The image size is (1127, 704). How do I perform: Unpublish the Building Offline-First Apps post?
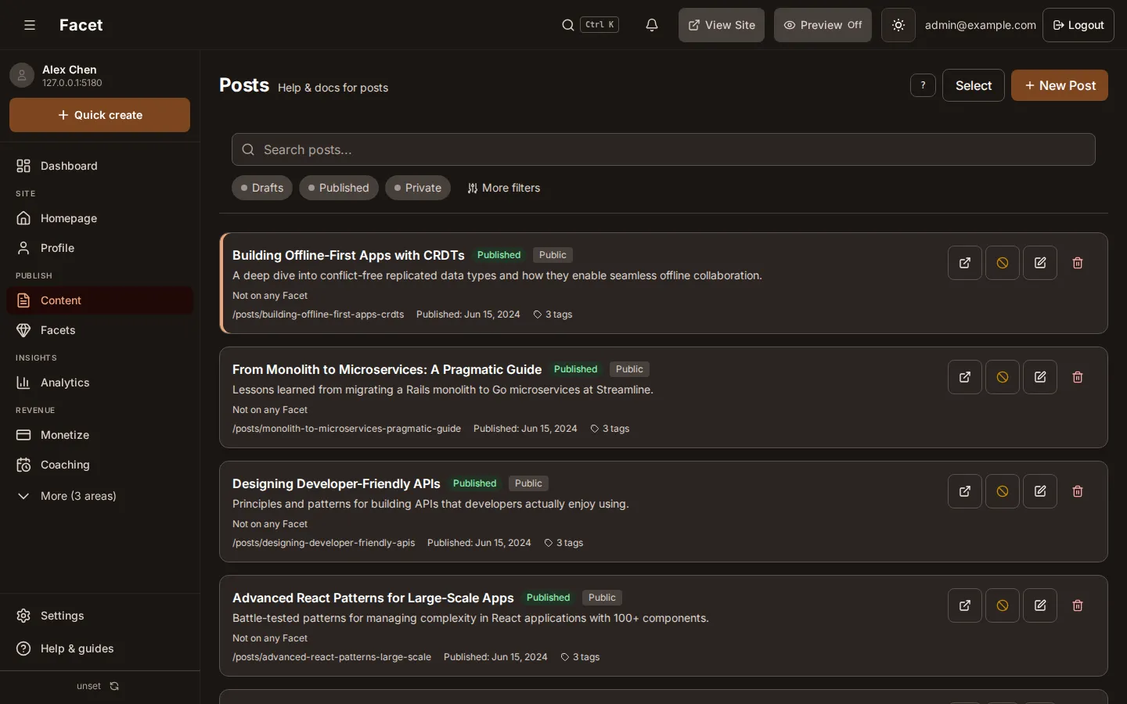(x=1003, y=263)
